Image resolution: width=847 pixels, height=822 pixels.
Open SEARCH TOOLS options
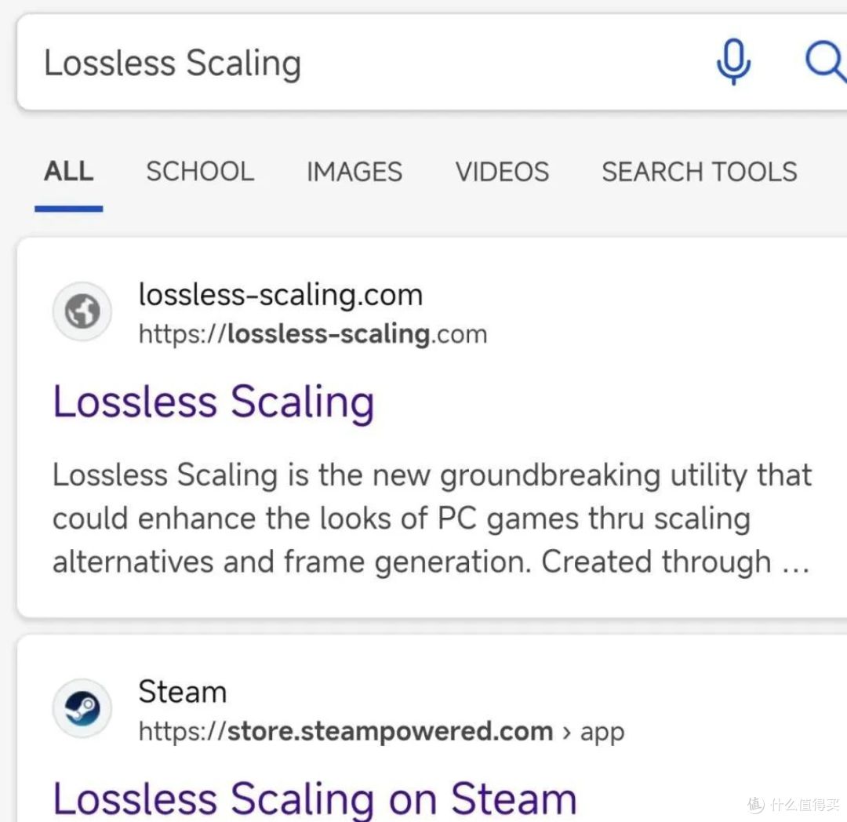pyautogui.click(x=699, y=172)
